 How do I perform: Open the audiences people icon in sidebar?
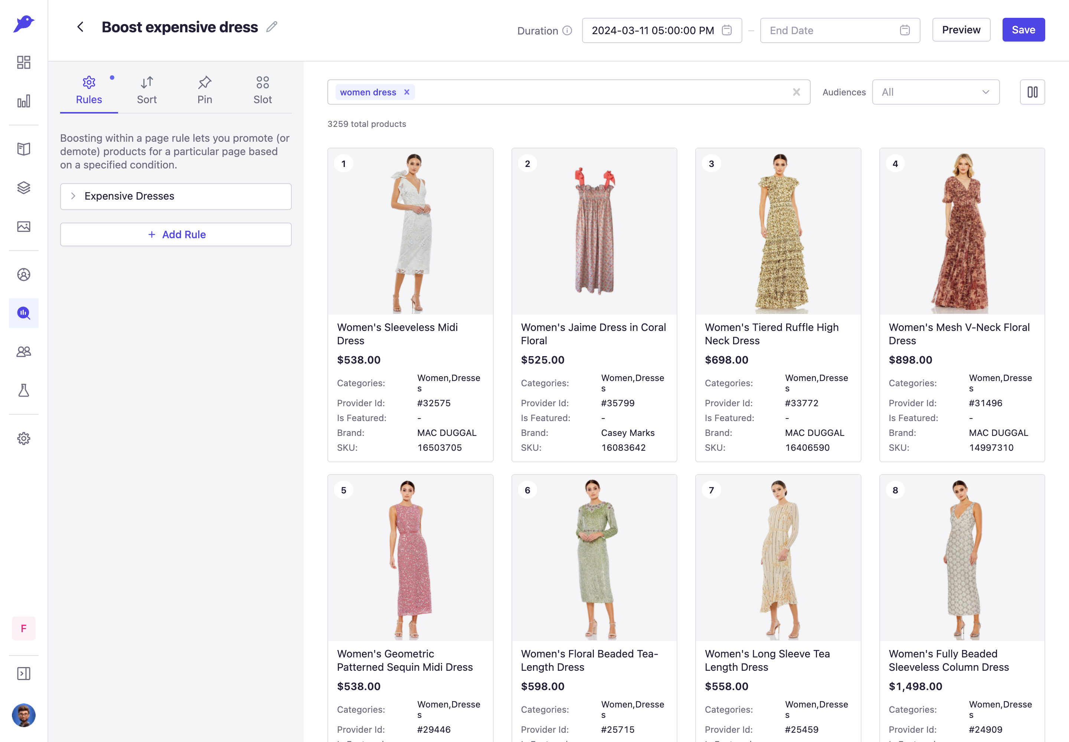coord(24,352)
